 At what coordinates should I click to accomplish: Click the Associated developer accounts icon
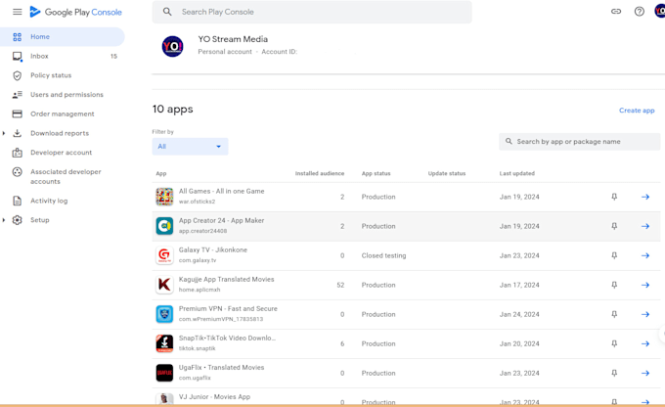click(x=17, y=172)
